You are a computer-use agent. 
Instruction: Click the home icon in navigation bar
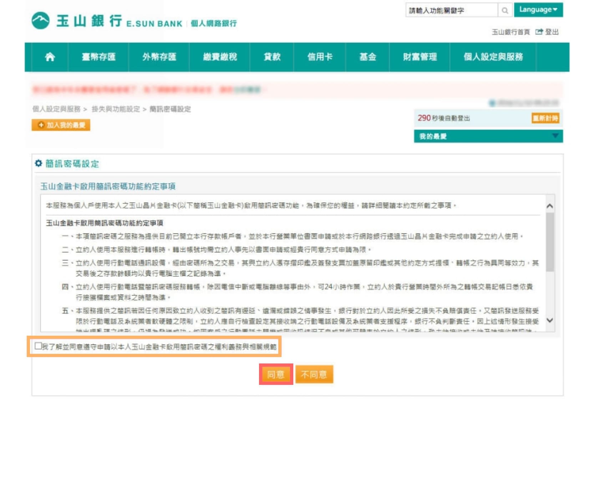tap(50, 57)
